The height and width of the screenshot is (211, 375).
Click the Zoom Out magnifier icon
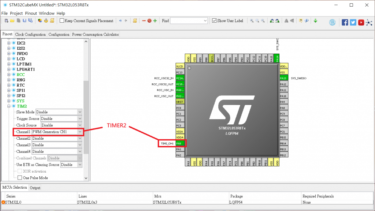263,21
